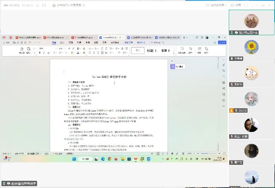Toggle page layout view in status bar
Screen dimensions: 275x188
point(158,154)
